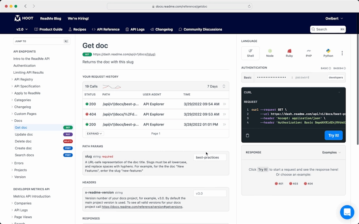Click browser forward arrow
Viewport: 359px width, 224px height.
34,6
